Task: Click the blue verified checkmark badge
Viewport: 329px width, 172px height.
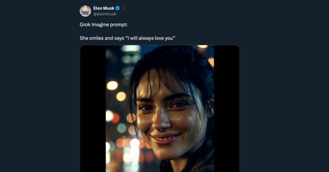Action: (118, 8)
